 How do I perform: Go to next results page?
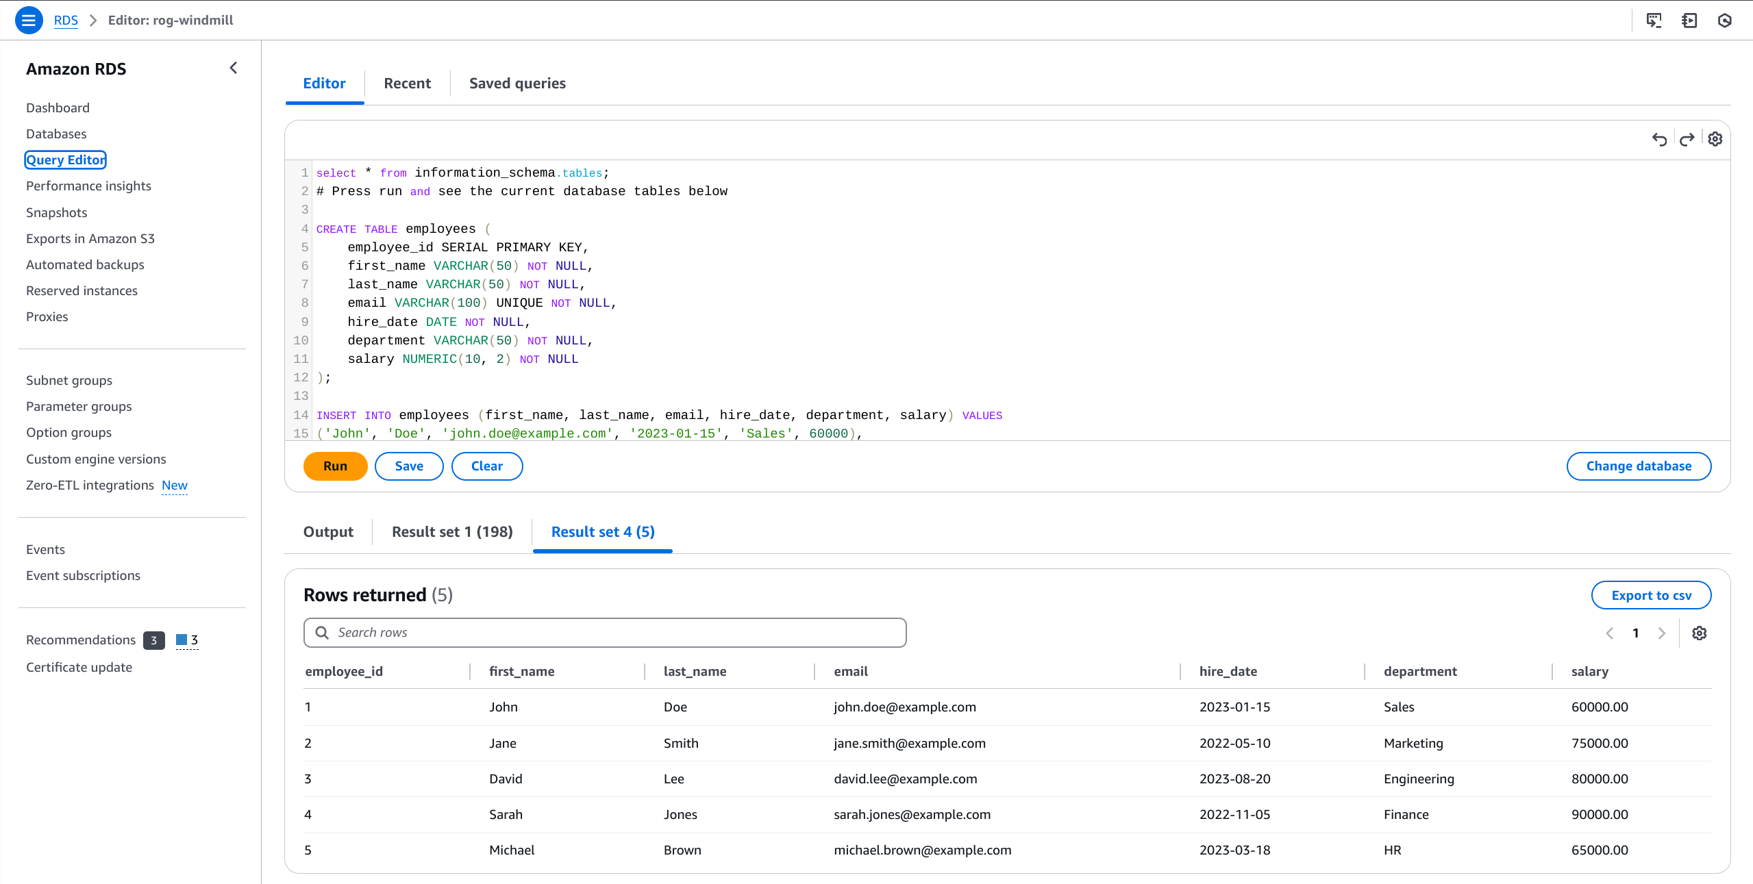coord(1661,633)
